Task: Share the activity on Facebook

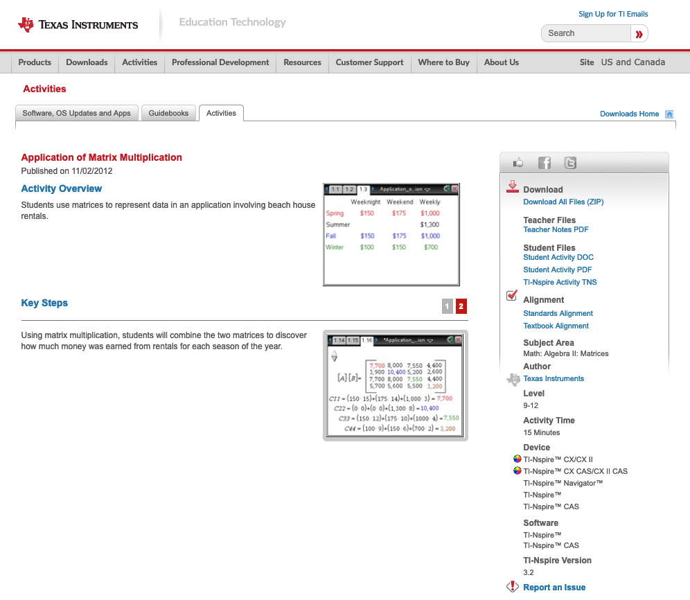Action: click(545, 163)
